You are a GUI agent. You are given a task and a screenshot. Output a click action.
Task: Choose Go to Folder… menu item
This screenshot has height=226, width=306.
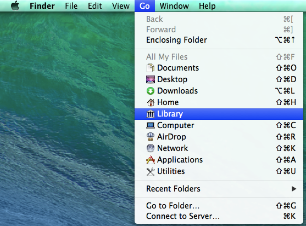click(x=219, y=206)
